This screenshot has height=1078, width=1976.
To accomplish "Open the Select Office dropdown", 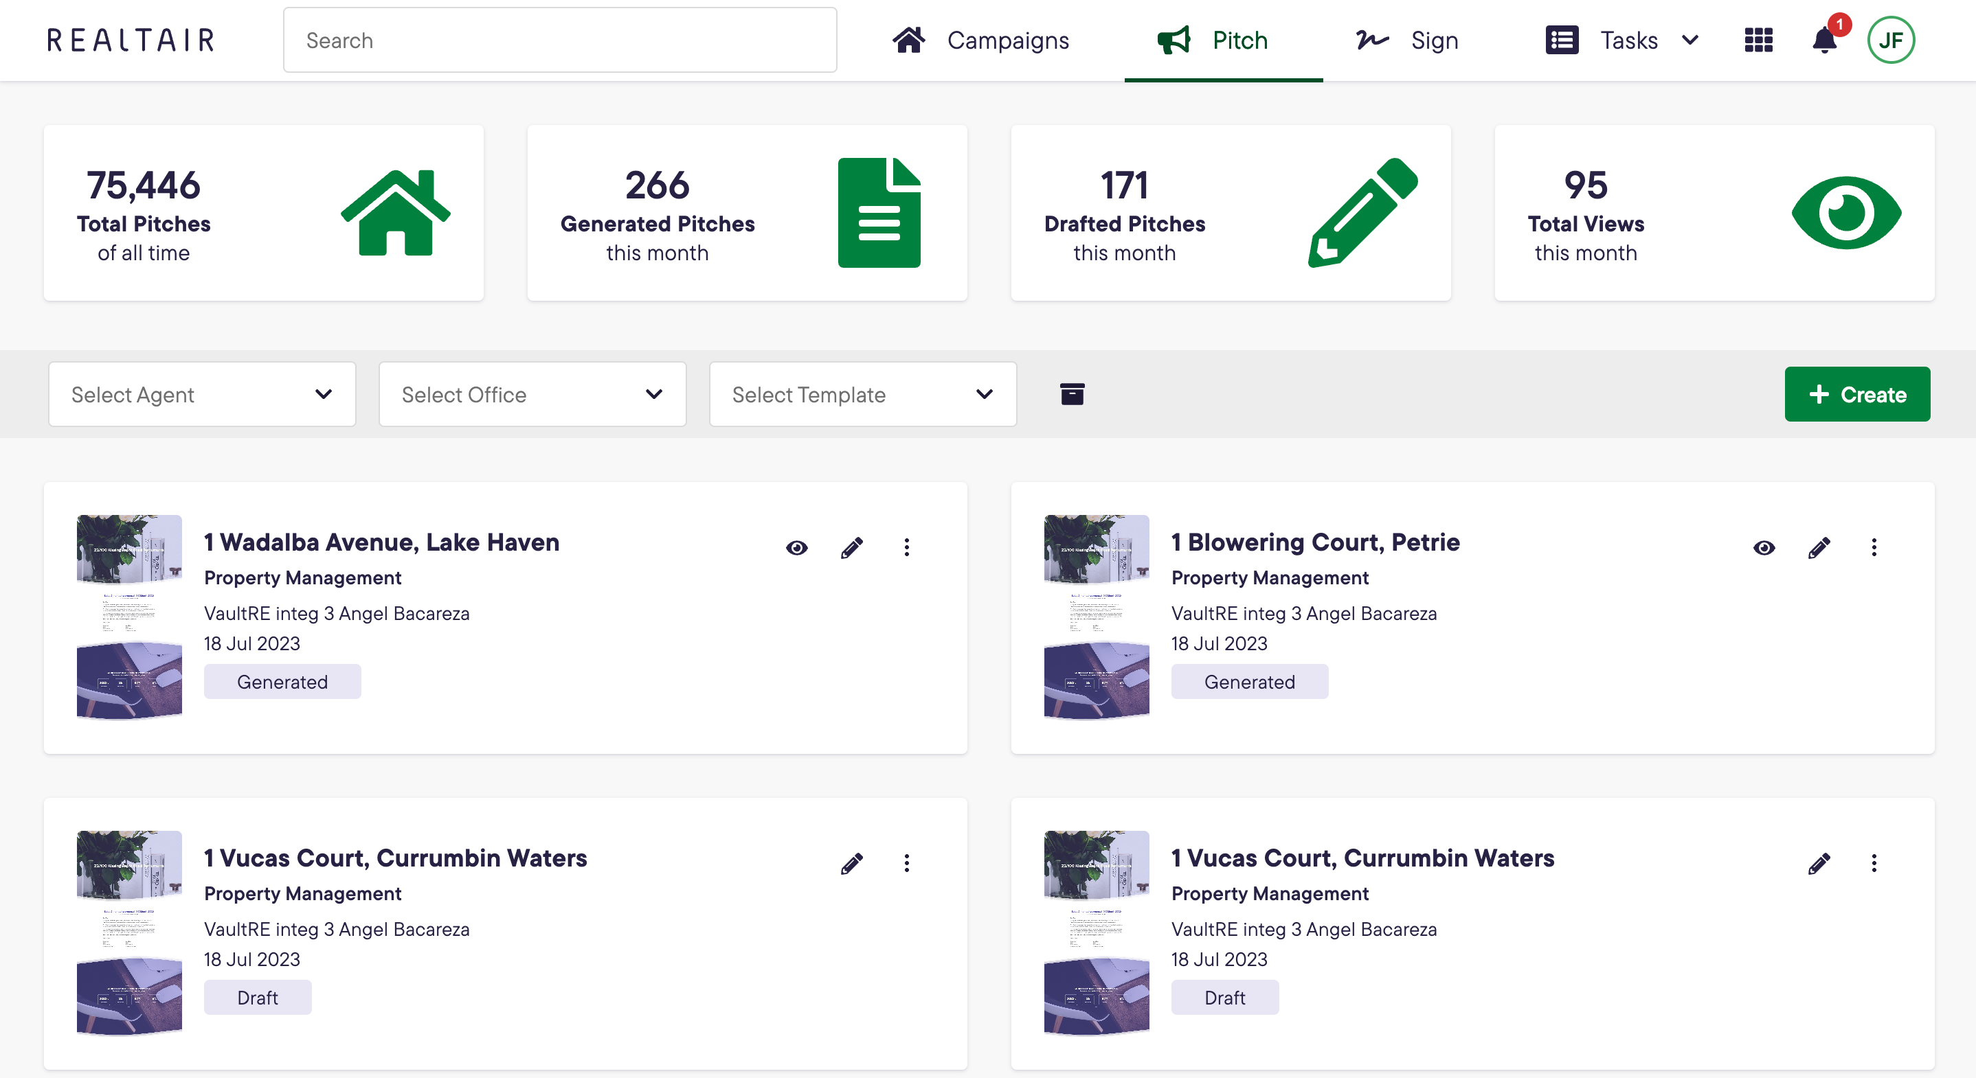I will [532, 394].
